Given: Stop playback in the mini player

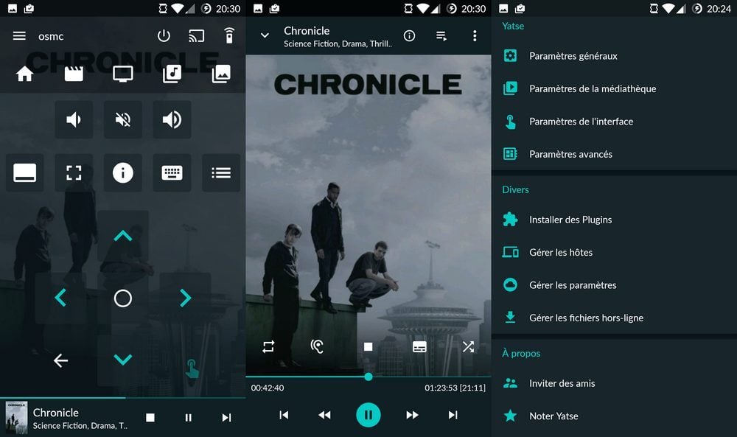Looking at the screenshot, I should click(x=150, y=417).
